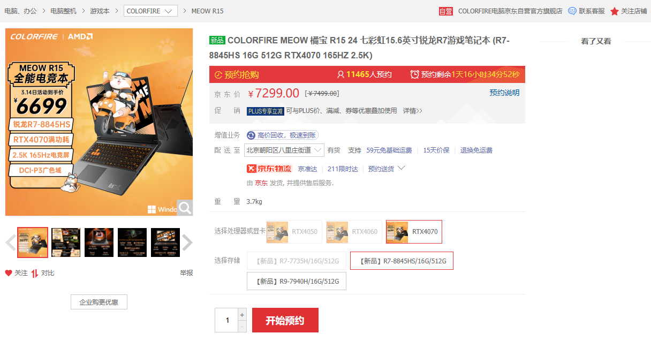Click the 211限时达 link

(x=343, y=169)
